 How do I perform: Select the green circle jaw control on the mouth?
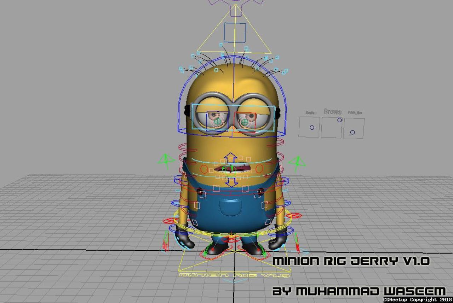[x=230, y=171]
